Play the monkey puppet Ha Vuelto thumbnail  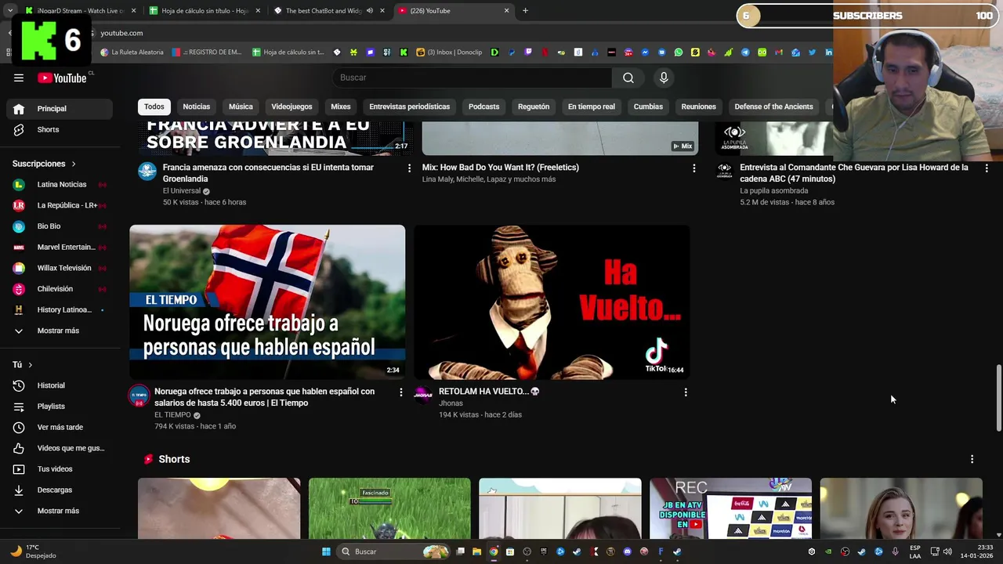552,302
